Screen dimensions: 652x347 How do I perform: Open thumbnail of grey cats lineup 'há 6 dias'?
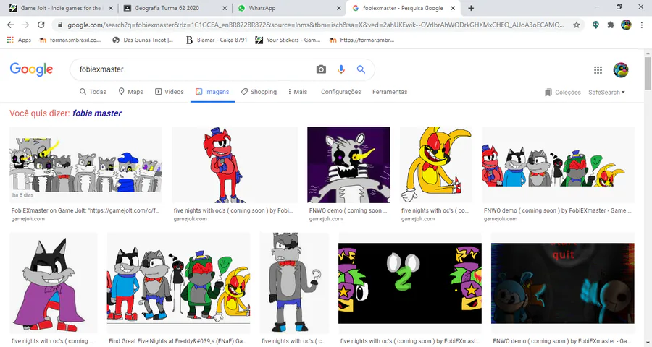pyautogui.click(x=86, y=166)
